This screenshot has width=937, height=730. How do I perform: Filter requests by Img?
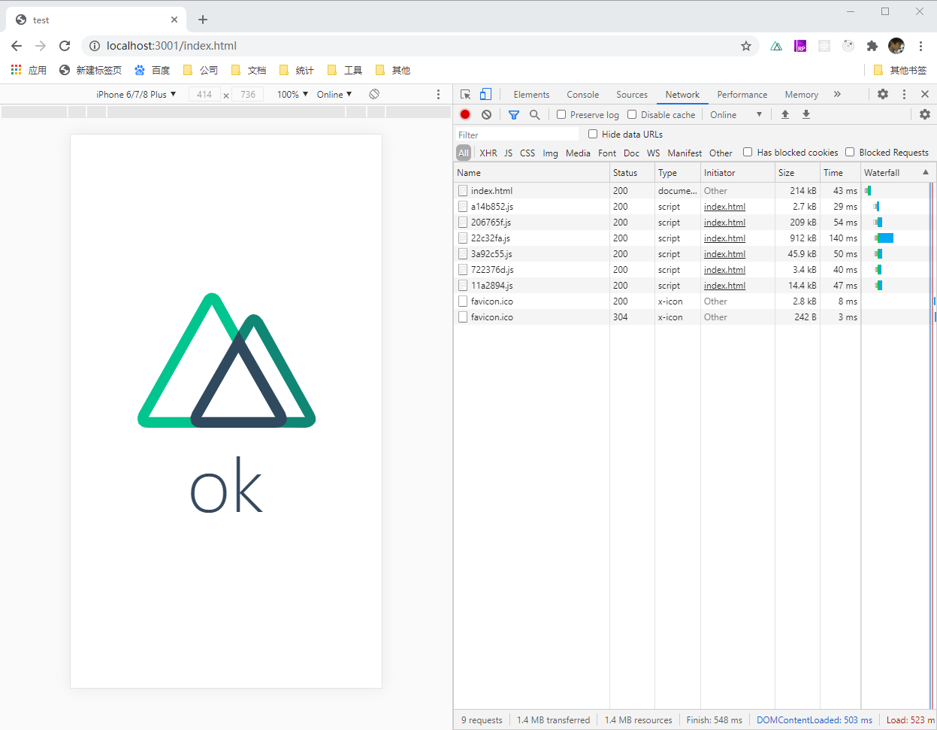551,153
